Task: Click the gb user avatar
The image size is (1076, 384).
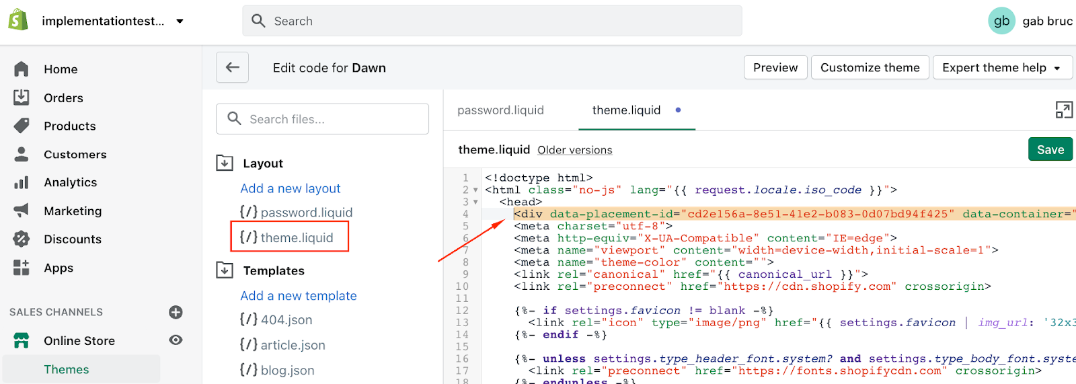Action: [x=1001, y=21]
